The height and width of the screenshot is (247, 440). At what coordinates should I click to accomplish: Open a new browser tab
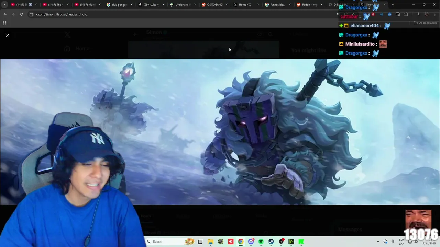click(x=393, y=4)
